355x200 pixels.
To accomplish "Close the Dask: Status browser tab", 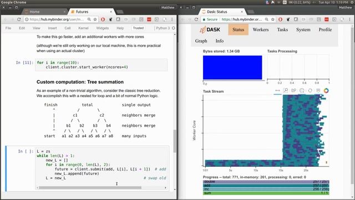I will tap(242, 12).
